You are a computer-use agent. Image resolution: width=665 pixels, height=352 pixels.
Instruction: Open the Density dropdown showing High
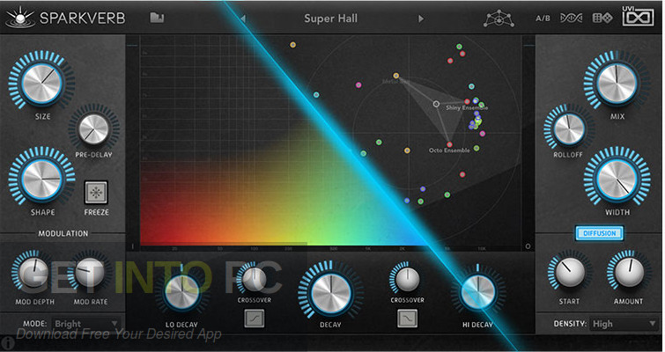(x=624, y=324)
